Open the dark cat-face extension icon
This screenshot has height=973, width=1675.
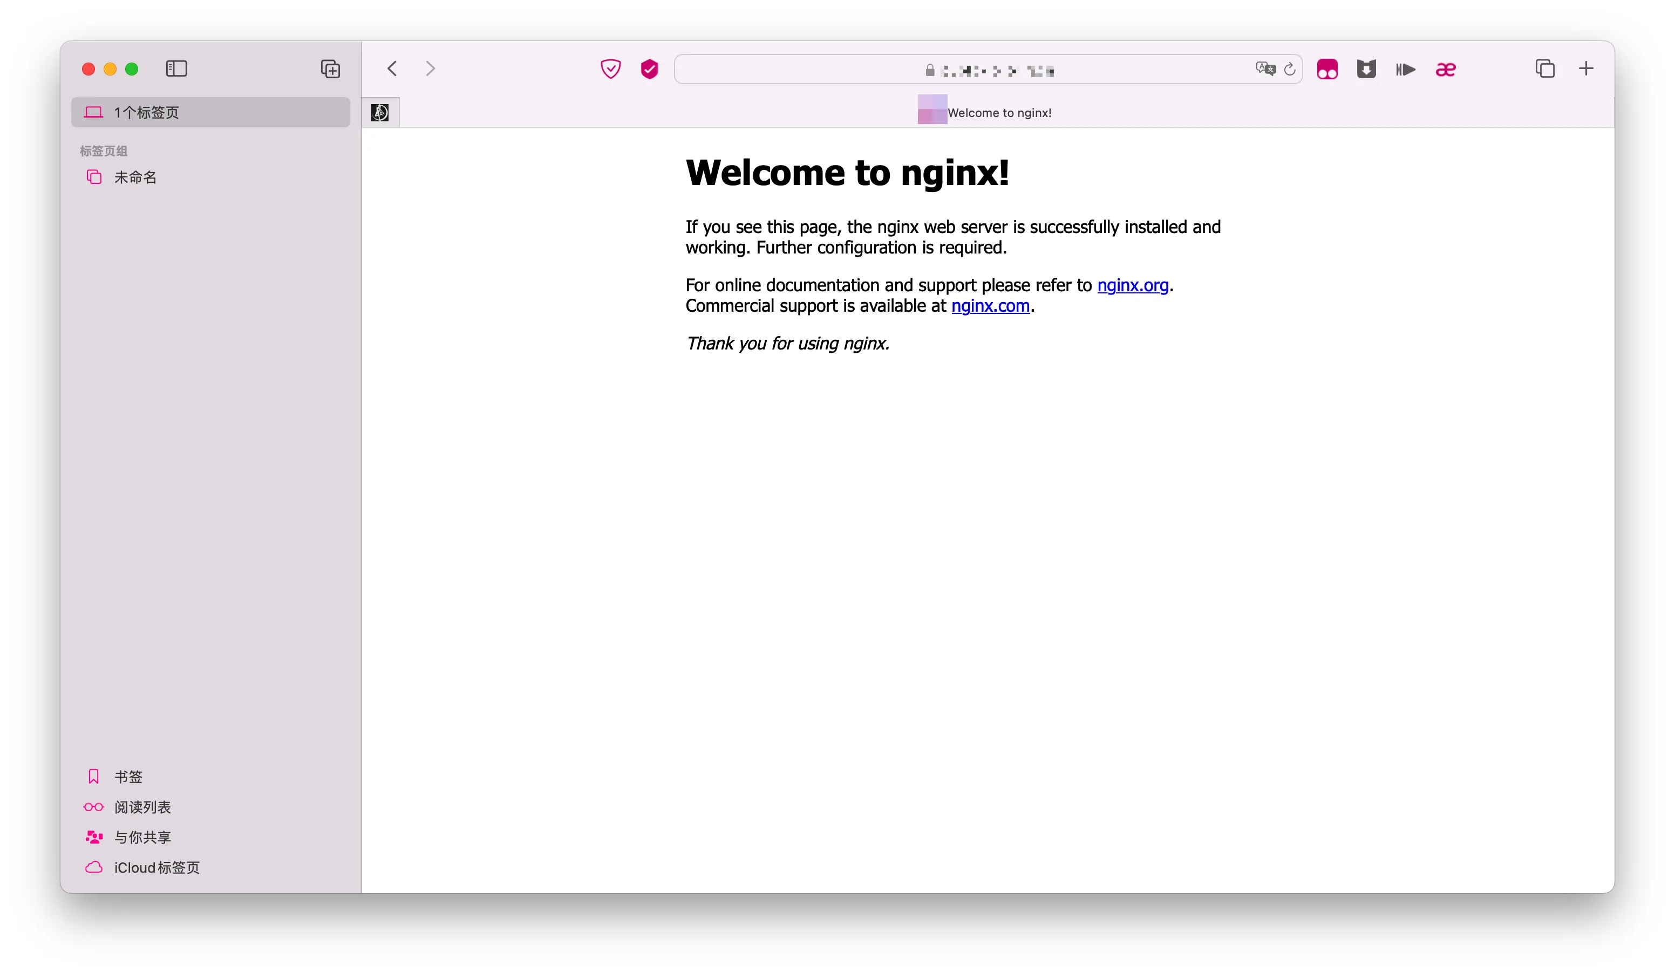click(1366, 69)
